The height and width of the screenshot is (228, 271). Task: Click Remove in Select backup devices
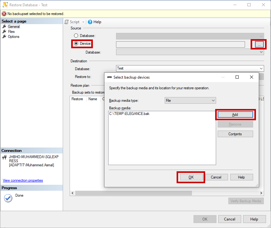pos(235,124)
